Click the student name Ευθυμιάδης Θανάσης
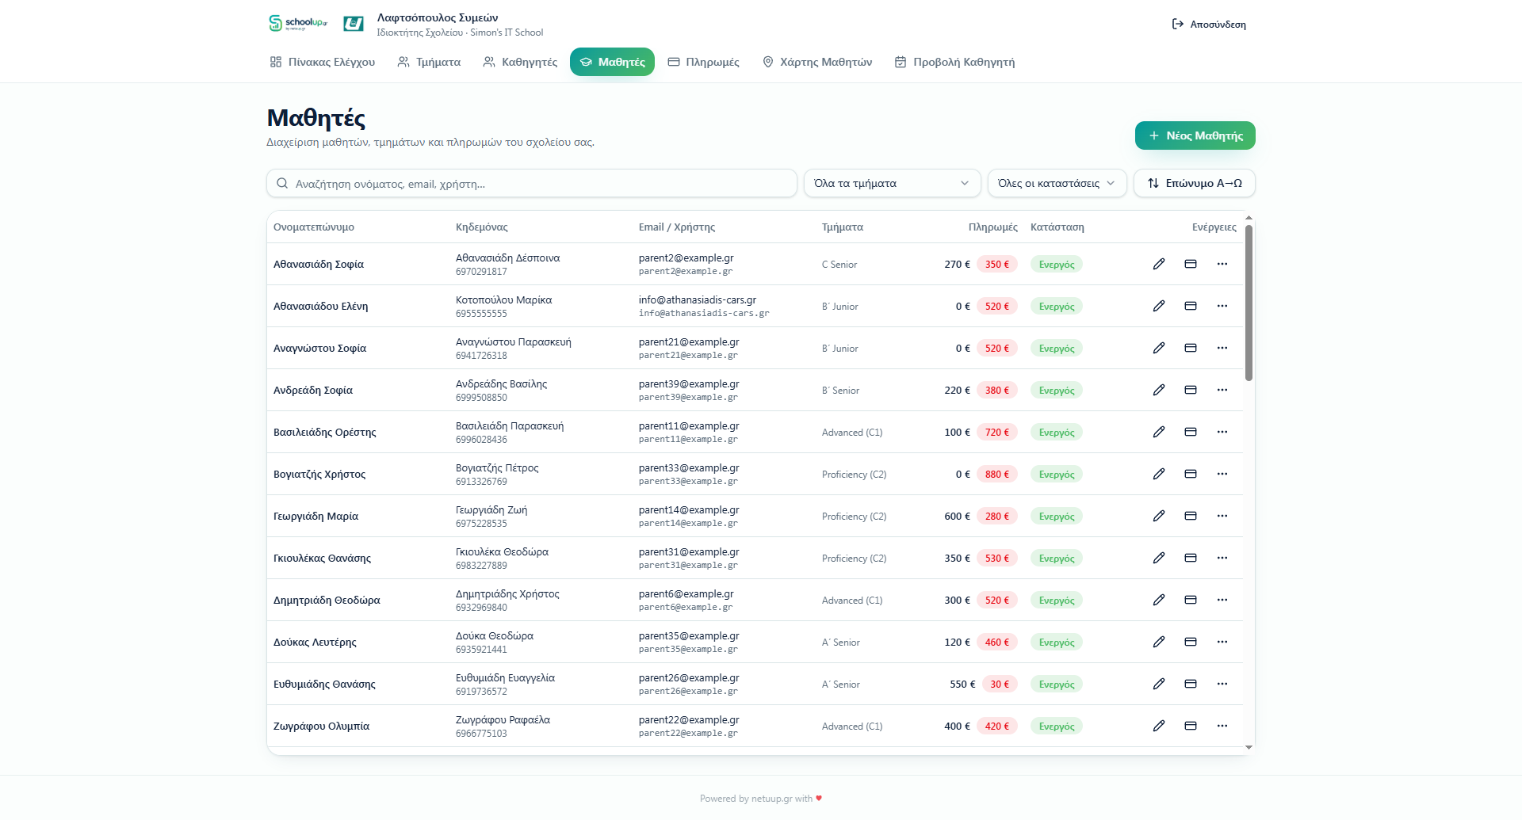Viewport: 1522px width, 820px height. pos(324,685)
